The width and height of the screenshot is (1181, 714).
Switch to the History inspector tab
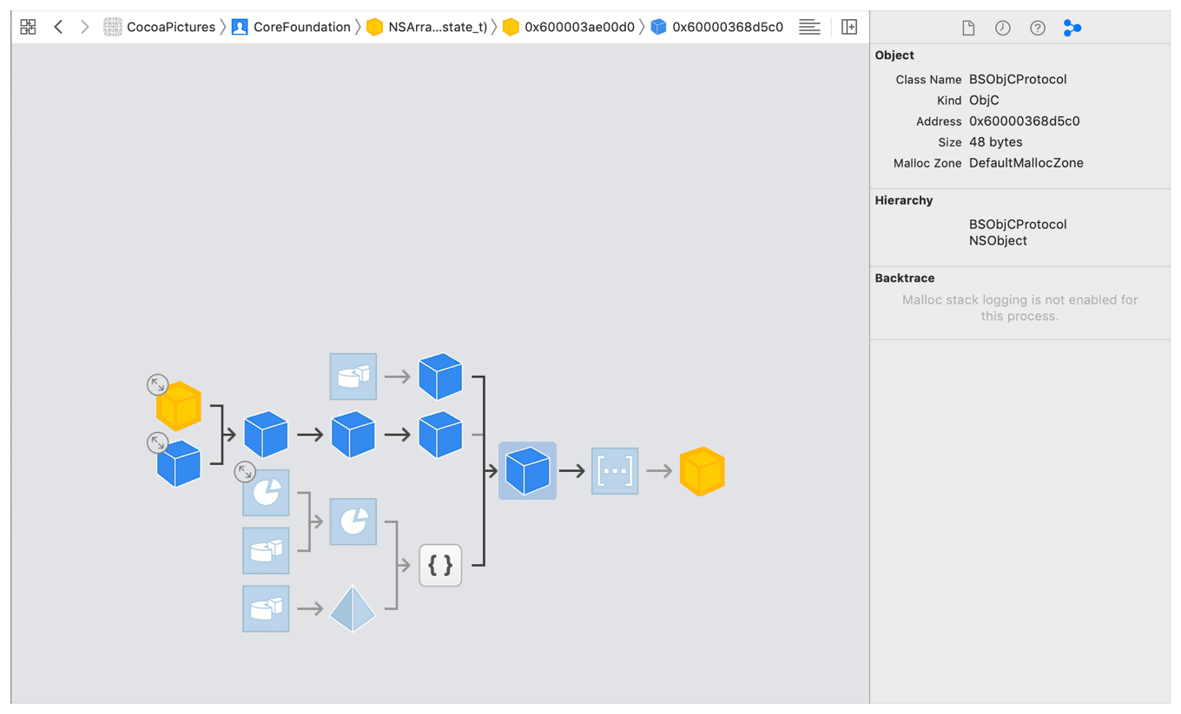1002,28
